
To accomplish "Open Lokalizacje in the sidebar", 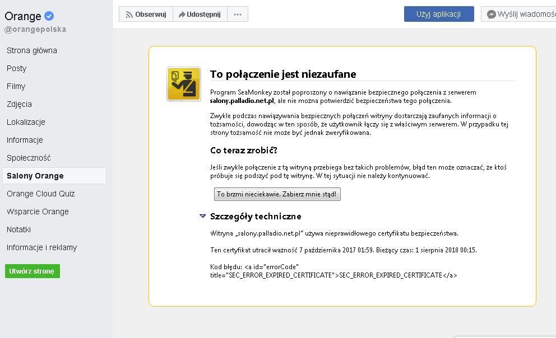I will [26, 122].
